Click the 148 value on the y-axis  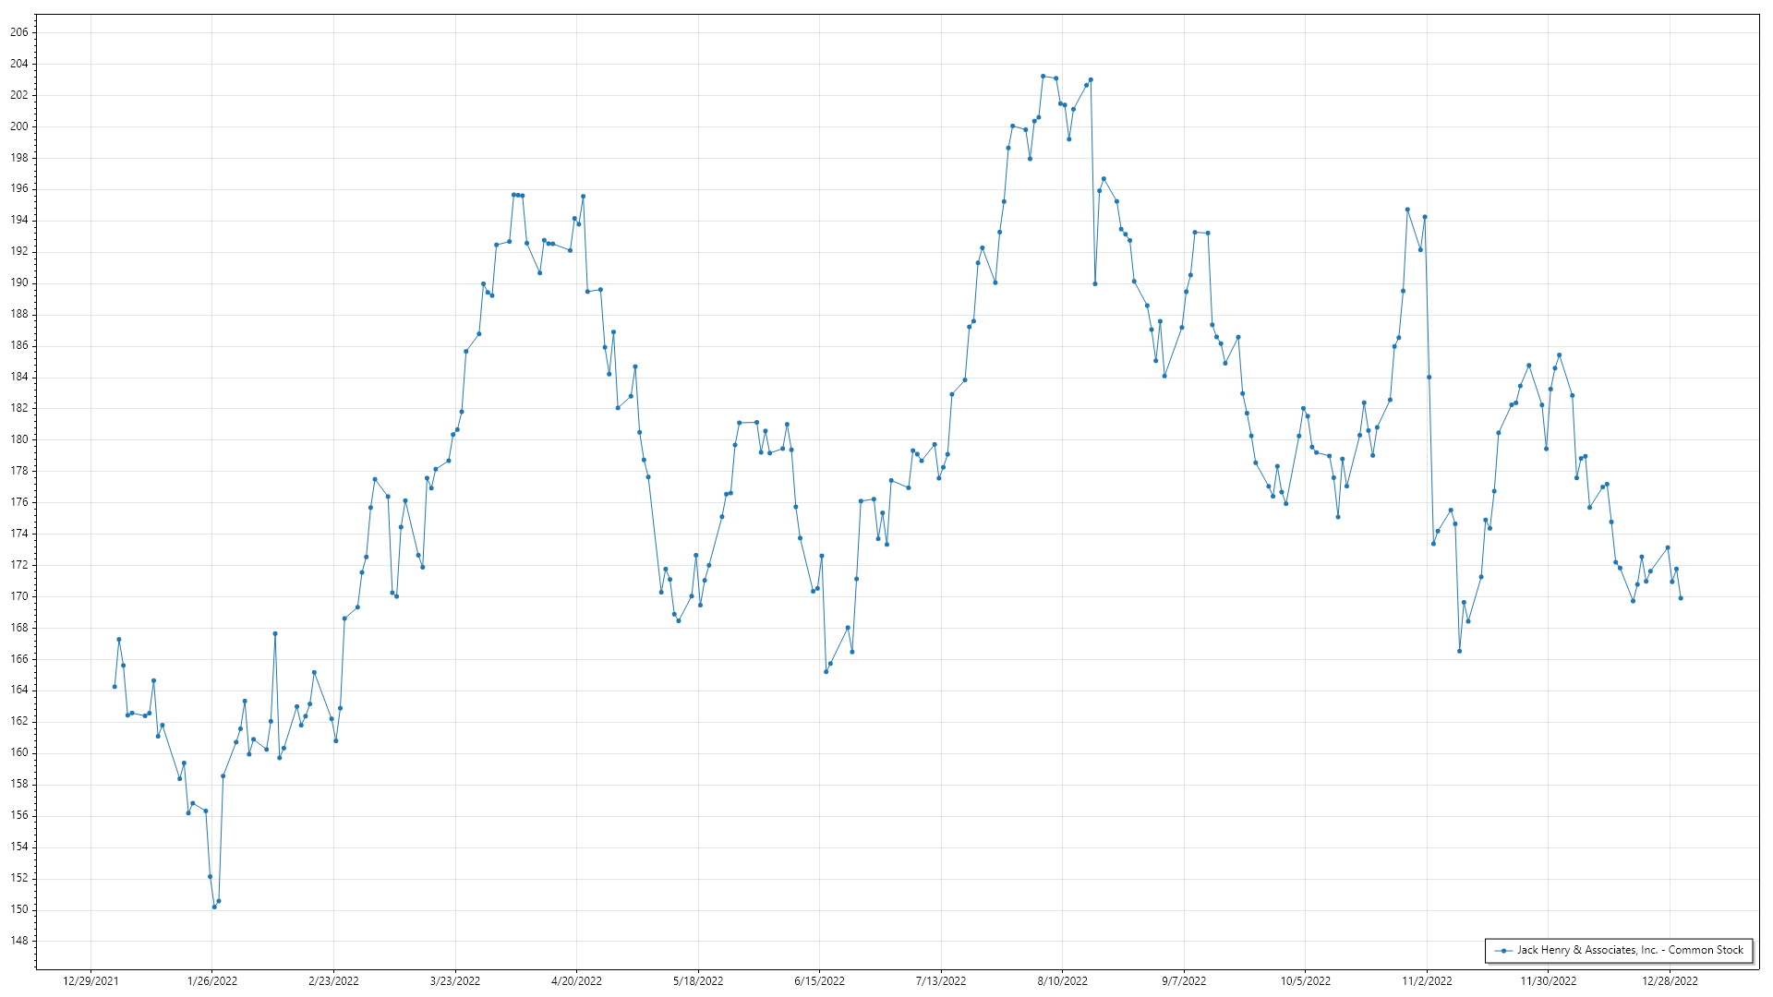19,941
